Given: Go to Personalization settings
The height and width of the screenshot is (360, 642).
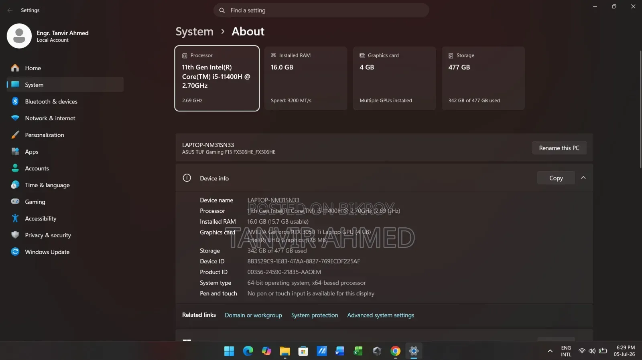Looking at the screenshot, I should click(x=65, y=135).
